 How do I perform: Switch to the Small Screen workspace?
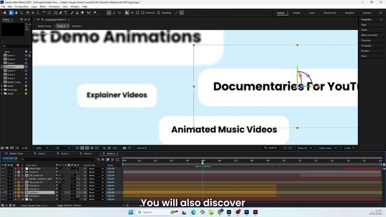(x=330, y=13)
